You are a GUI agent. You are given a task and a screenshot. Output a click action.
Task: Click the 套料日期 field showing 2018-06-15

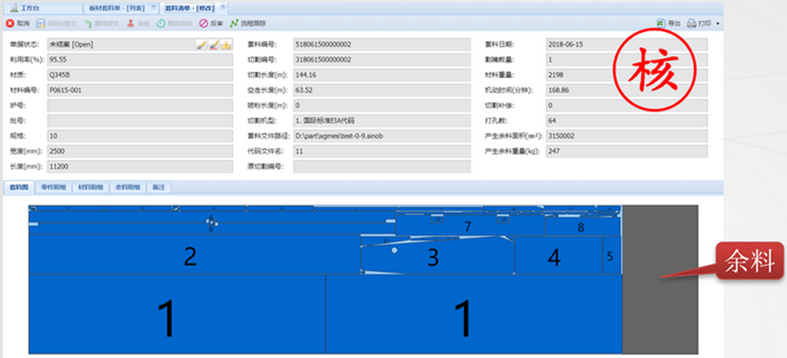coord(625,44)
